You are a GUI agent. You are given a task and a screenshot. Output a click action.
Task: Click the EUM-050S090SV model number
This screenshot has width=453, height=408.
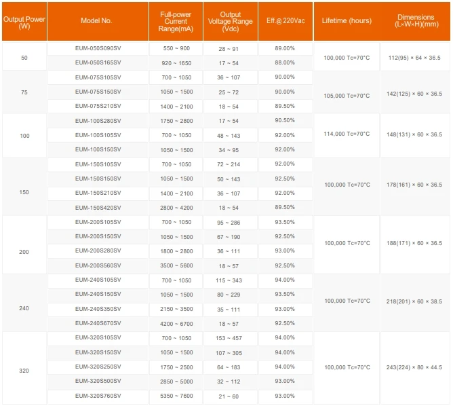[x=98, y=49]
